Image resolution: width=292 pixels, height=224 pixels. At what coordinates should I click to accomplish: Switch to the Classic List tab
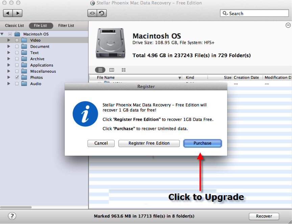[x=14, y=26]
